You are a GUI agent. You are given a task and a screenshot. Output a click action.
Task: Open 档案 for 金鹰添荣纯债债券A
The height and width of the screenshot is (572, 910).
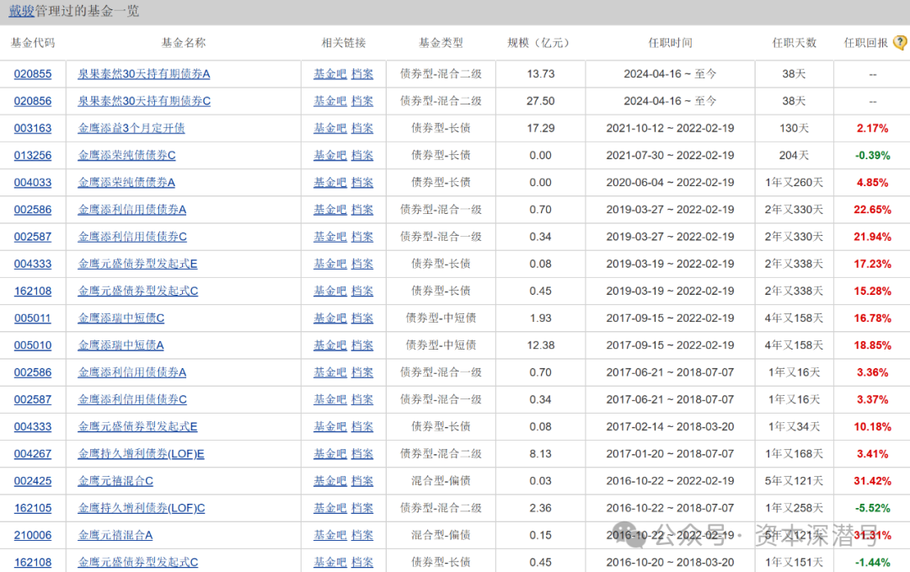[x=362, y=182]
